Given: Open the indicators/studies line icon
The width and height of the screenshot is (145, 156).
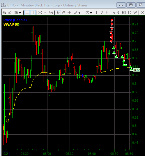Looking at the screenshot, I should coord(10,13).
